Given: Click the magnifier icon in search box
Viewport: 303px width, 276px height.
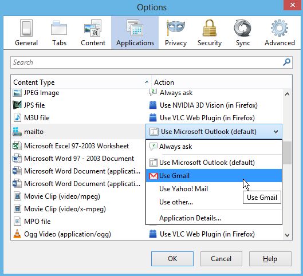Looking at the screenshot, I should 286,62.
